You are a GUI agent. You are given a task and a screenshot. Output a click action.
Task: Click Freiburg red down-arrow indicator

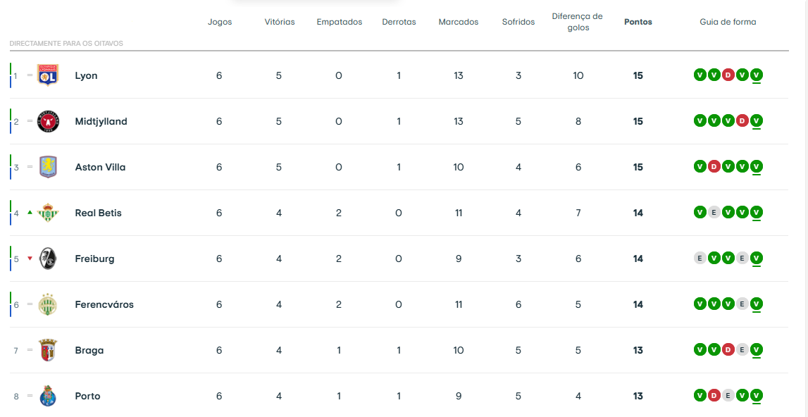(x=30, y=259)
